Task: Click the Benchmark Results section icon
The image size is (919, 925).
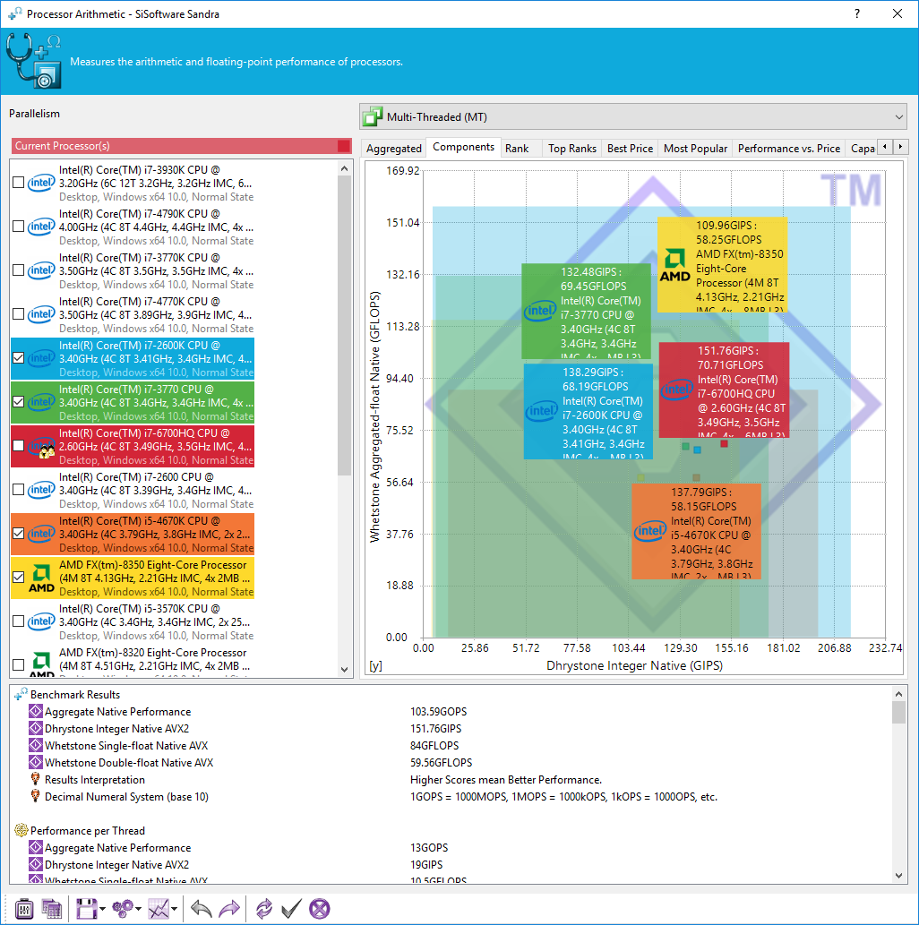Action: pyautogui.click(x=21, y=694)
